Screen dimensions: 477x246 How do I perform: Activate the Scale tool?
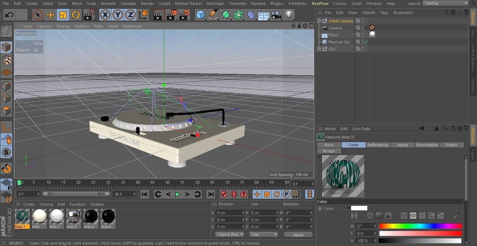pyautogui.click(x=63, y=15)
